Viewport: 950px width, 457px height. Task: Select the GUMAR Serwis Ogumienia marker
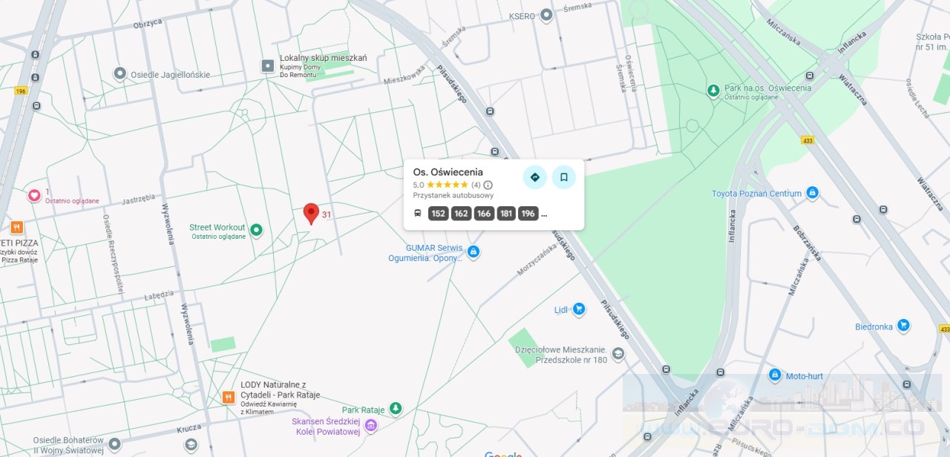click(x=473, y=252)
